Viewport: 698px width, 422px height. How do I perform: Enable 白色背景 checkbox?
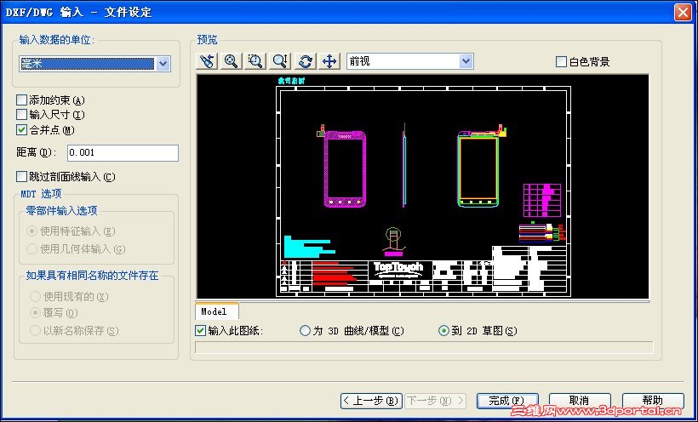pyautogui.click(x=561, y=61)
